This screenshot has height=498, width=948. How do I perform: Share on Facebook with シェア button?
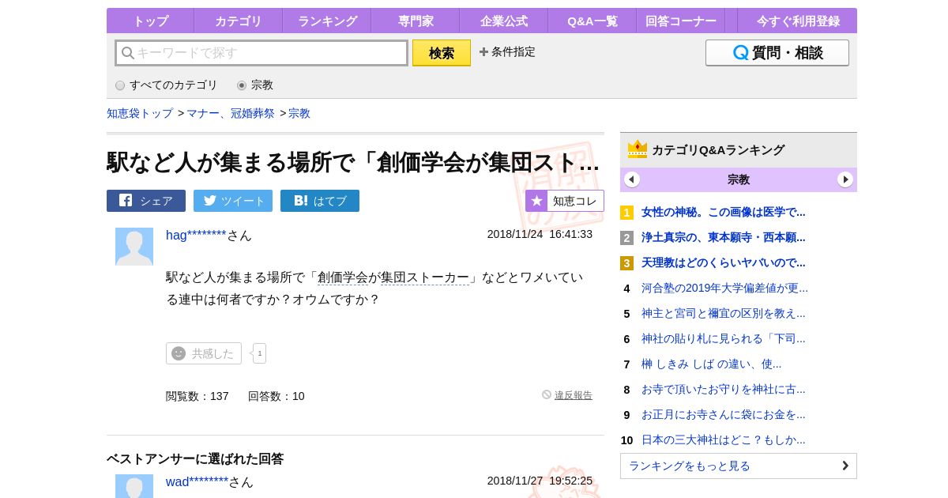(146, 201)
